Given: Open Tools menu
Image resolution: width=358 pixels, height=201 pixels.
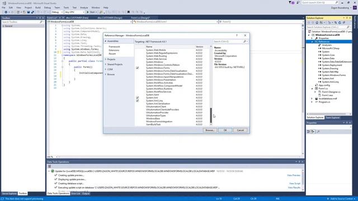Looking at the screenshot, I should tap(66, 7).
